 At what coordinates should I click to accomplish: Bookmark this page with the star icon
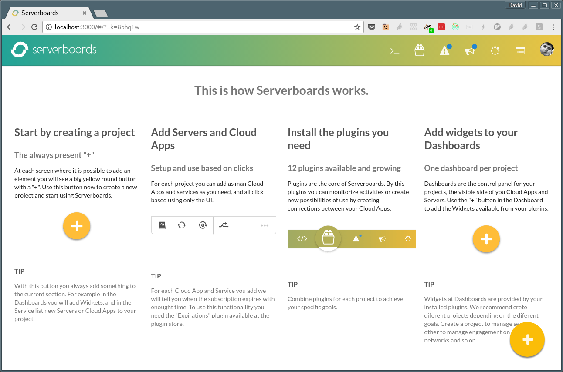(357, 27)
